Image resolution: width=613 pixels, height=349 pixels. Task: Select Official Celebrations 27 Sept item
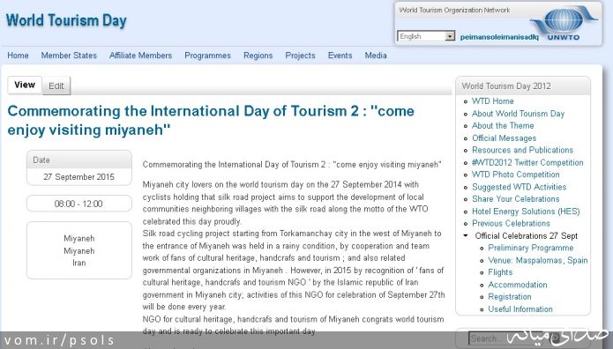(527, 235)
